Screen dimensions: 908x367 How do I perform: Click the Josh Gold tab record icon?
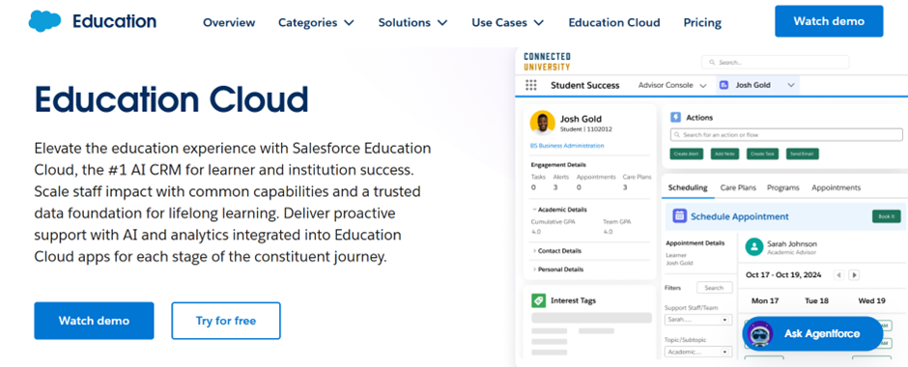[724, 85]
